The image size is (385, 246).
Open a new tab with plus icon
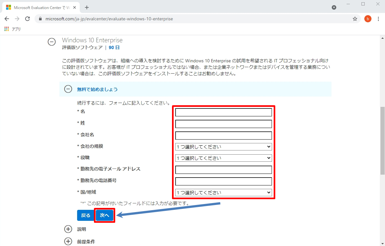(x=87, y=7)
